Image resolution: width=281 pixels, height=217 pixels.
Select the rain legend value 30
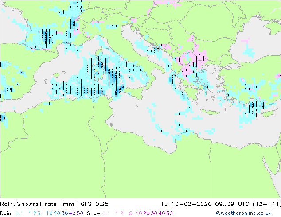point(65,213)
